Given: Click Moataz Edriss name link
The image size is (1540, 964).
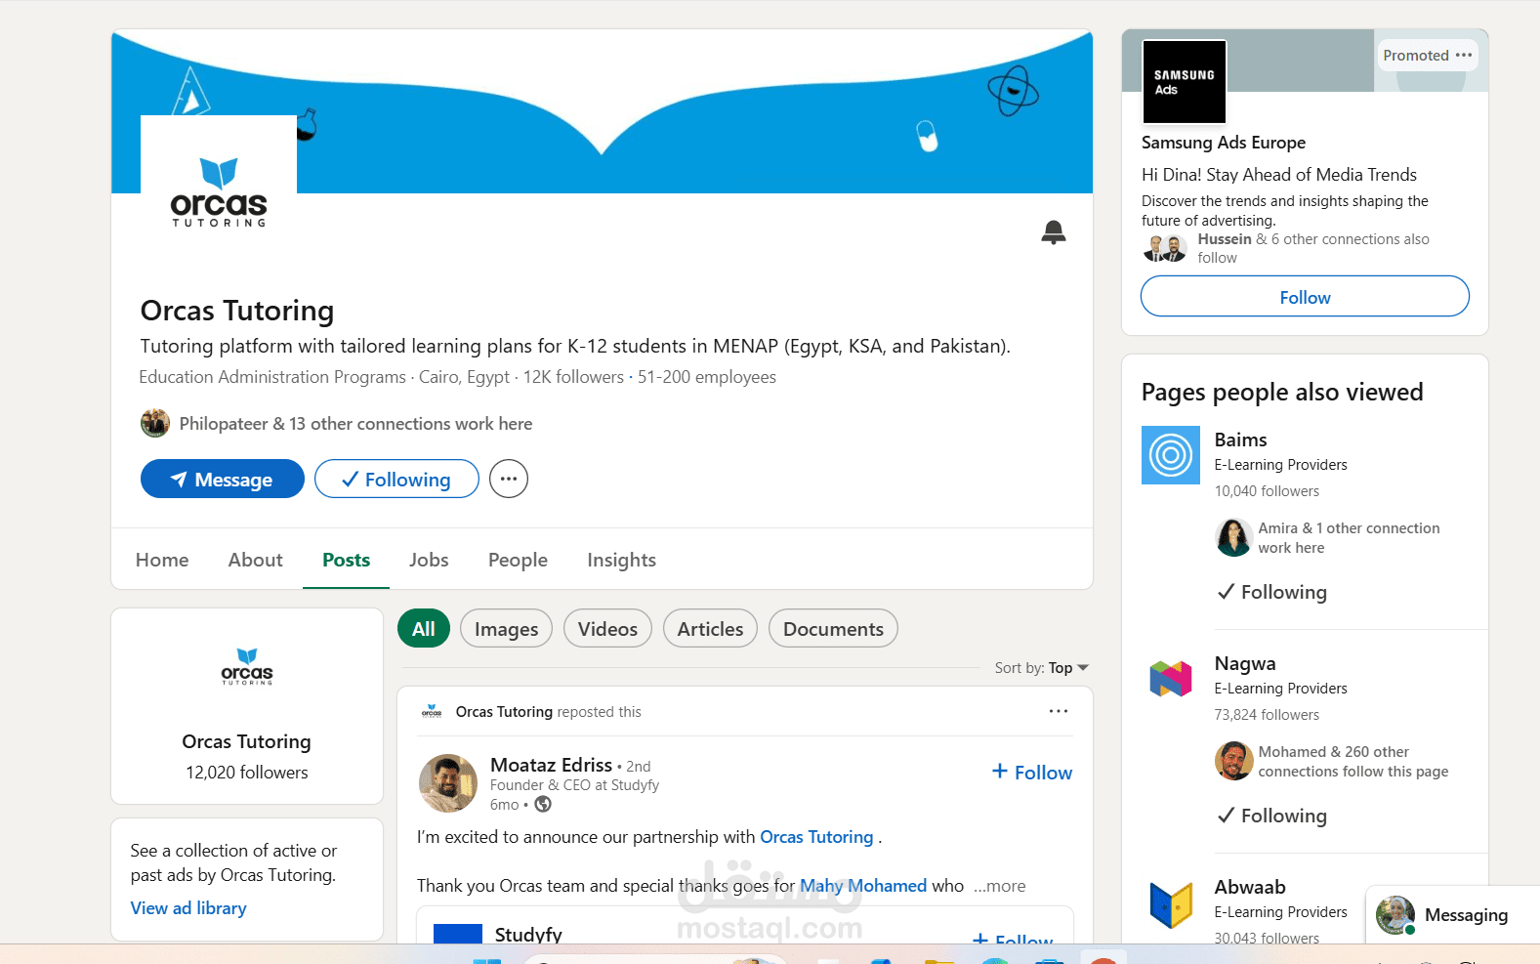Looking at the screenshot, I should point(551,765).
